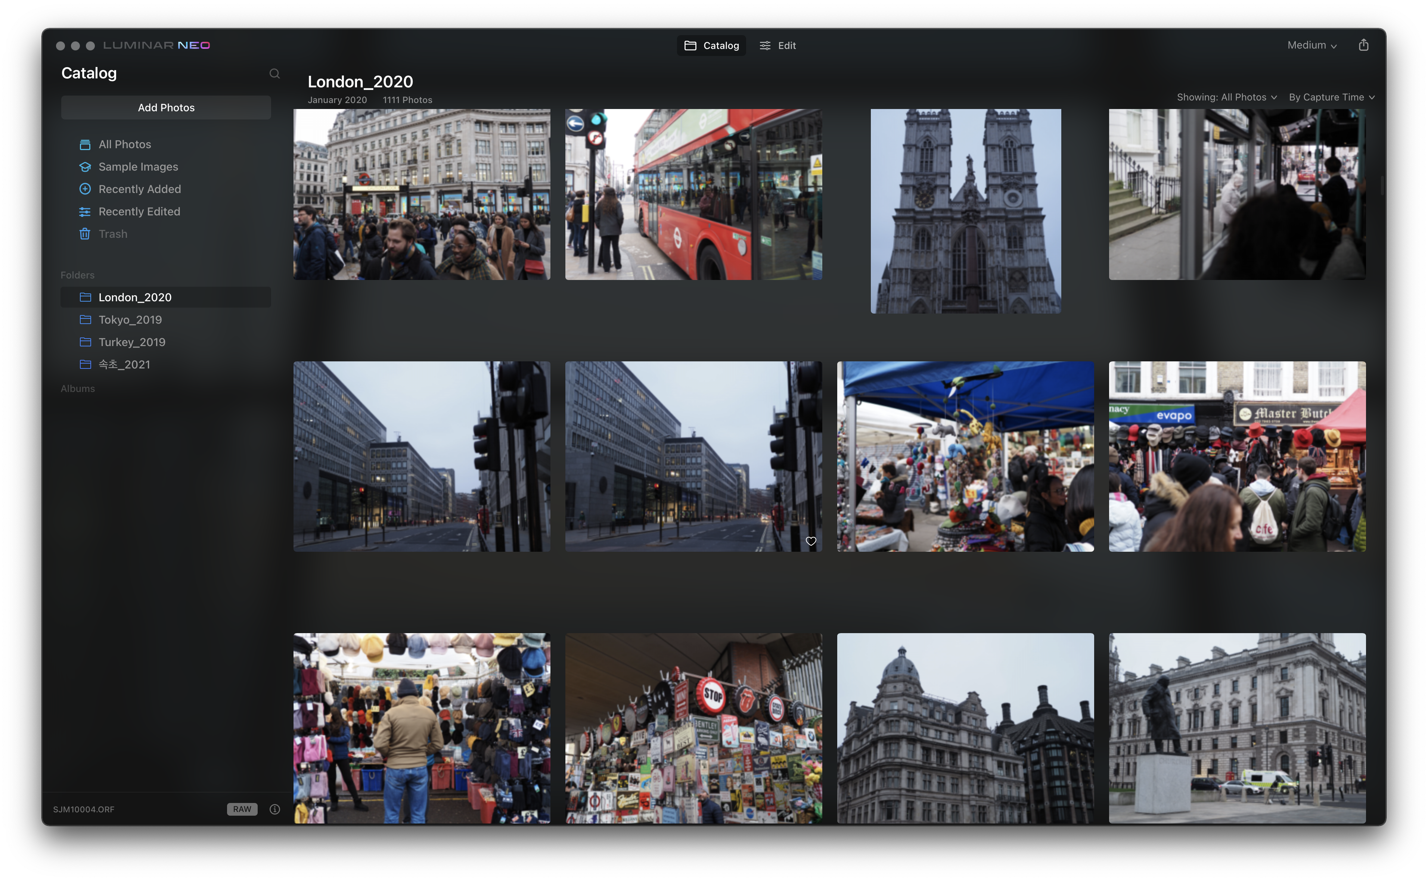The width and height of the screenshot is (1428, 881).
Task: Switch to the Edit tab
Action: point(777,46)
